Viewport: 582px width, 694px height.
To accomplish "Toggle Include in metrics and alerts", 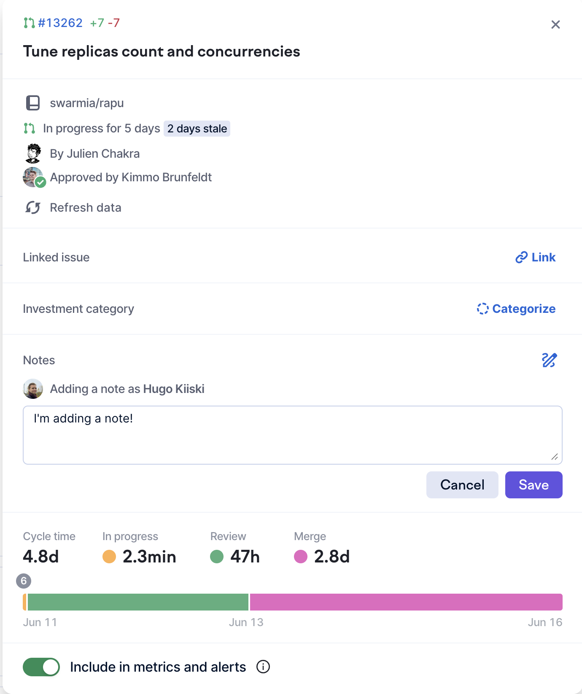I will 41,667.
